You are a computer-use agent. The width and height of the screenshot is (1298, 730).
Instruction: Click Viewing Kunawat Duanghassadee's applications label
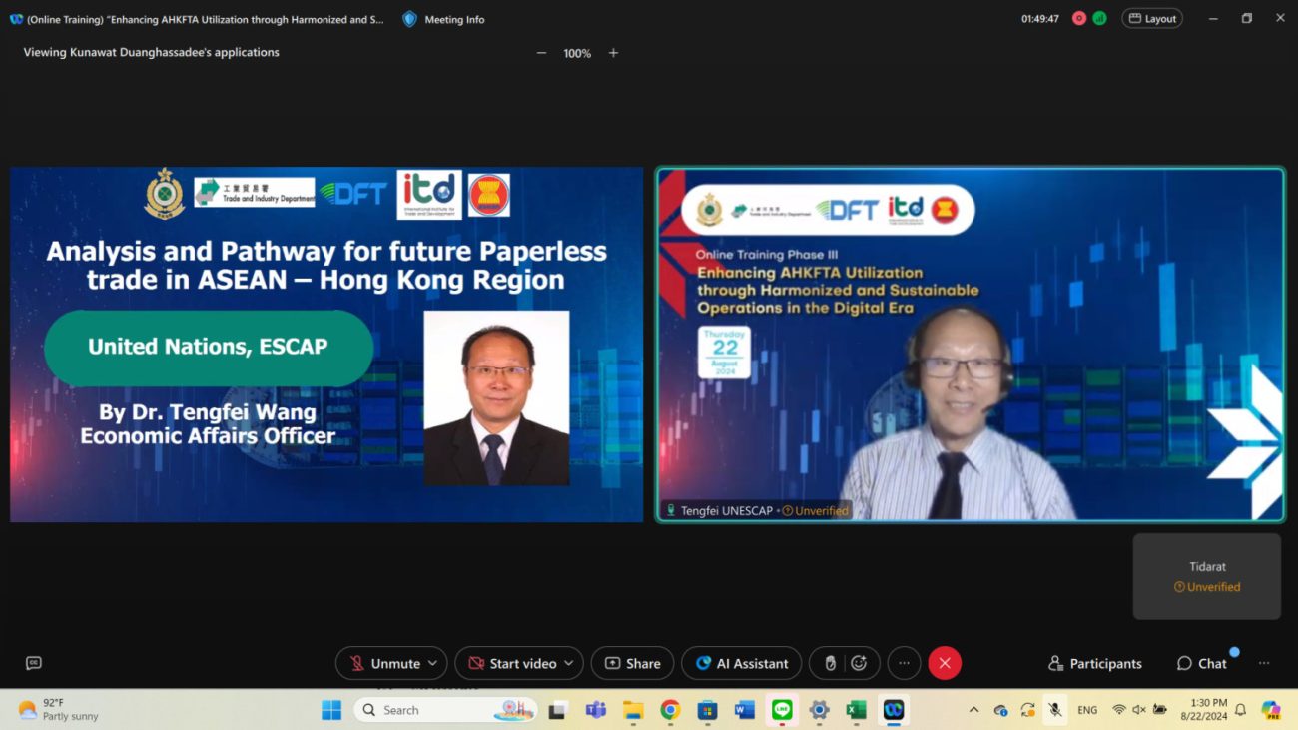(x=152, y=52)
